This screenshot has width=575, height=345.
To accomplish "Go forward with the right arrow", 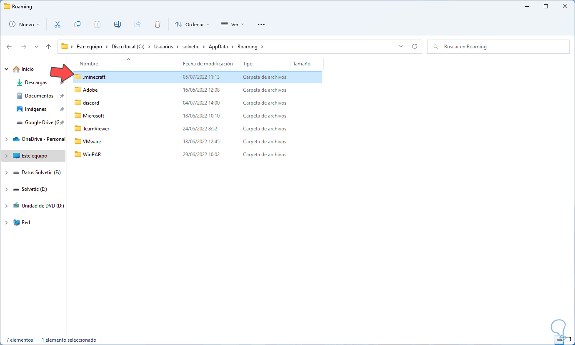I will (x=24, y=47).
